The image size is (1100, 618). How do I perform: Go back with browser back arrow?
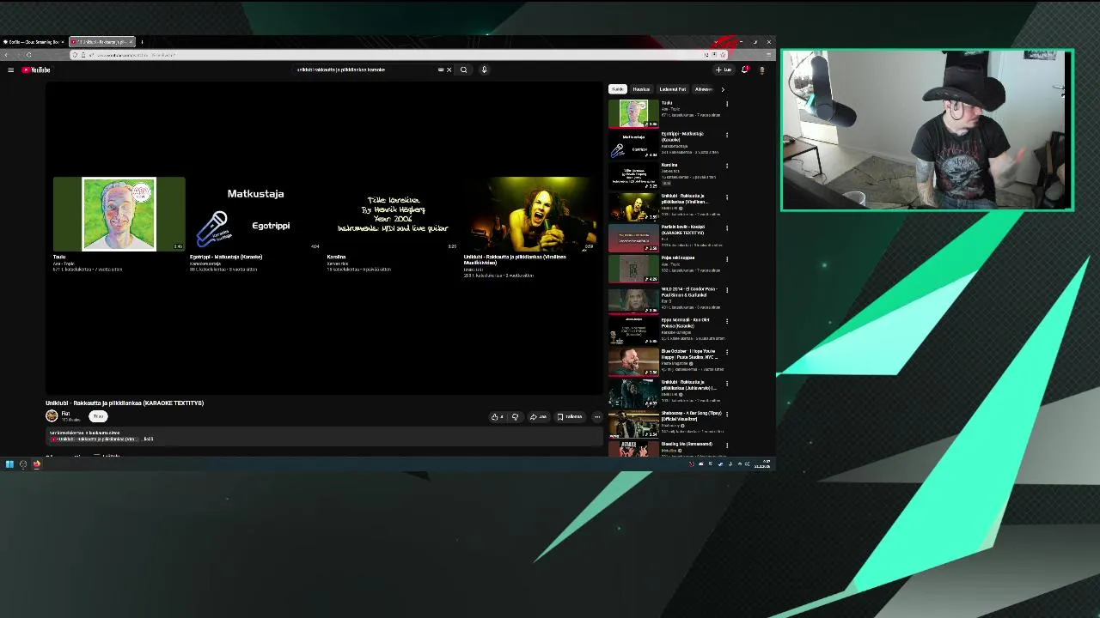[x=6, y=55]
